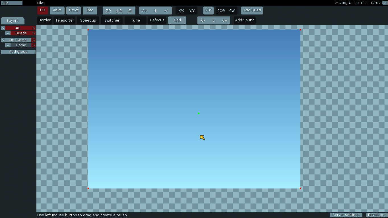Screen dimensions: 388x218
Task: Toggle the Grid display
Action: (x=177, y=20)
